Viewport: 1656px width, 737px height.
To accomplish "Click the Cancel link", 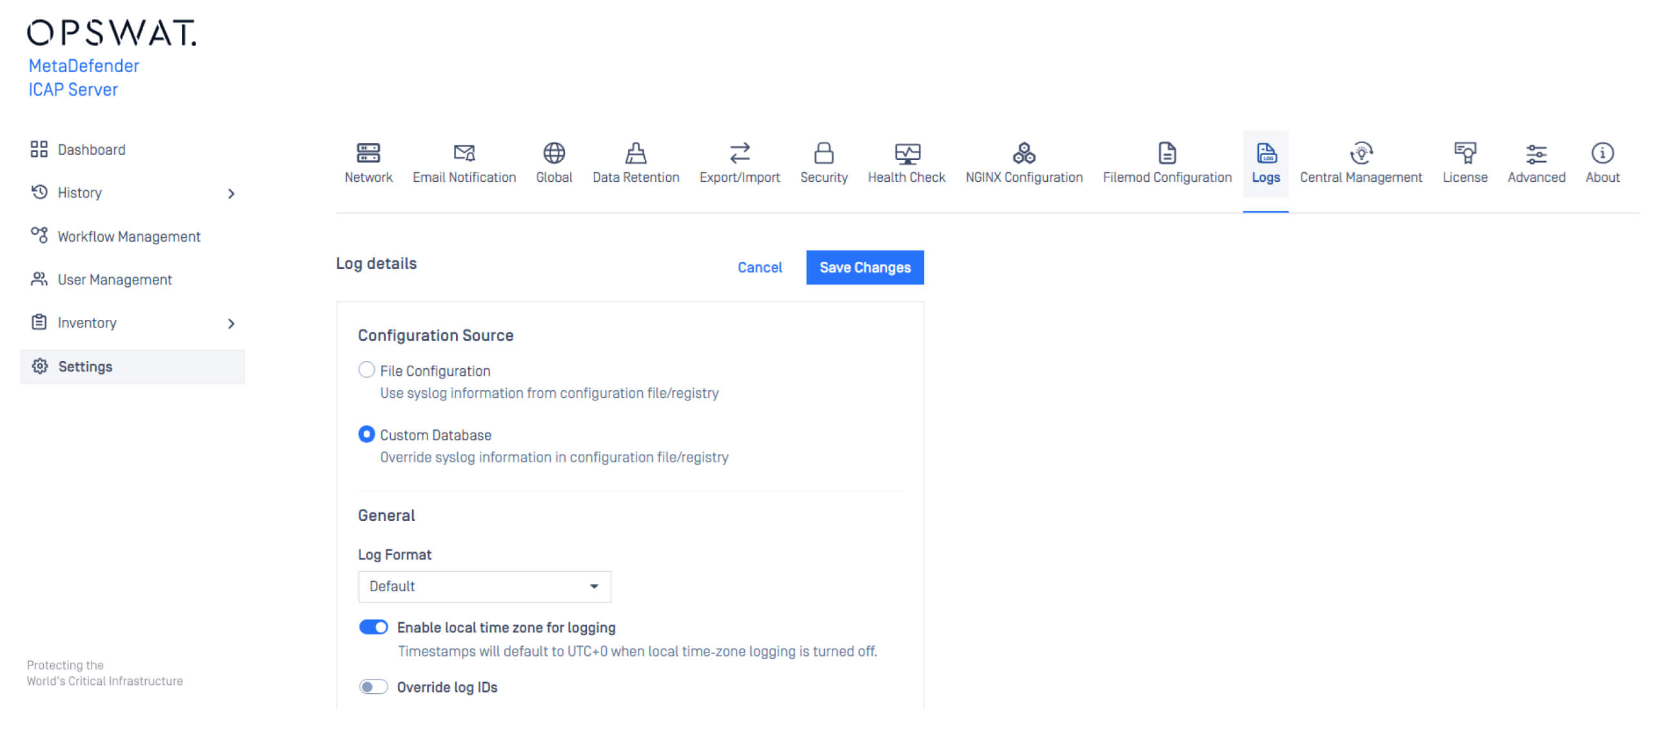I will [x=760, y=268].
